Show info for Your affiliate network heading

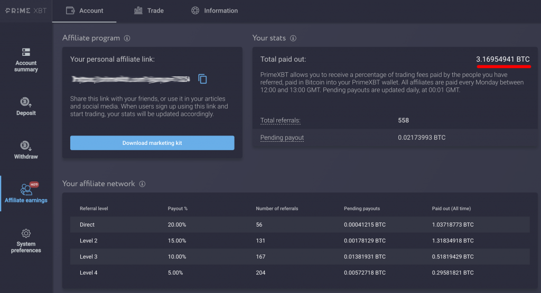(142, 184)
